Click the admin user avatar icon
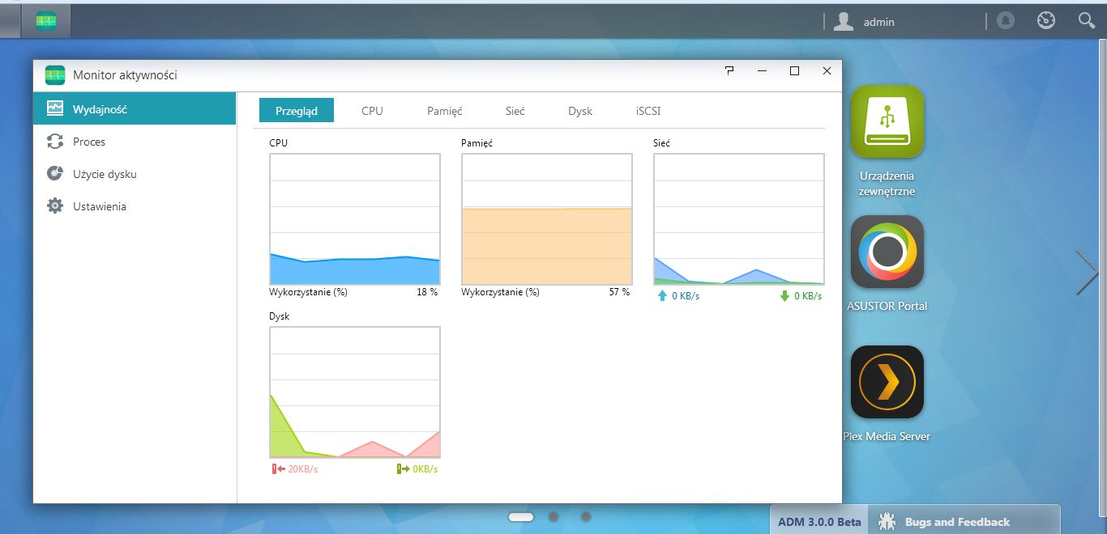Screen dimensions: 1107x534 click(x=844, y=22)
